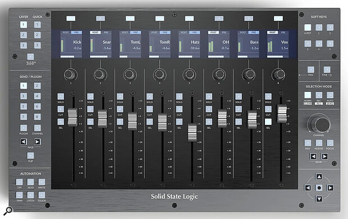Click the Snar channel display
348x219 pixels.
pos(100,44)
